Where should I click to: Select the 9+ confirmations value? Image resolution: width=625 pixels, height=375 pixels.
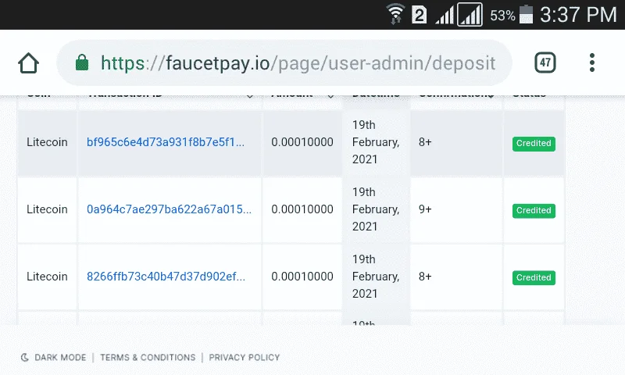(x=425, y=209)
